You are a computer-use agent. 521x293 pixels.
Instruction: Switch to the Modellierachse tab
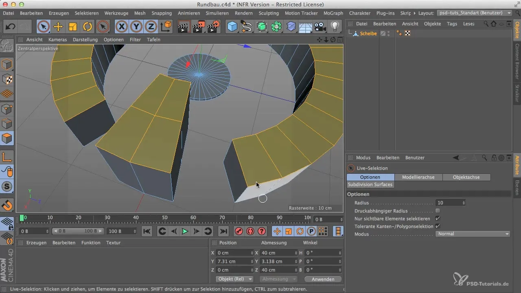(x=418, y=177)
